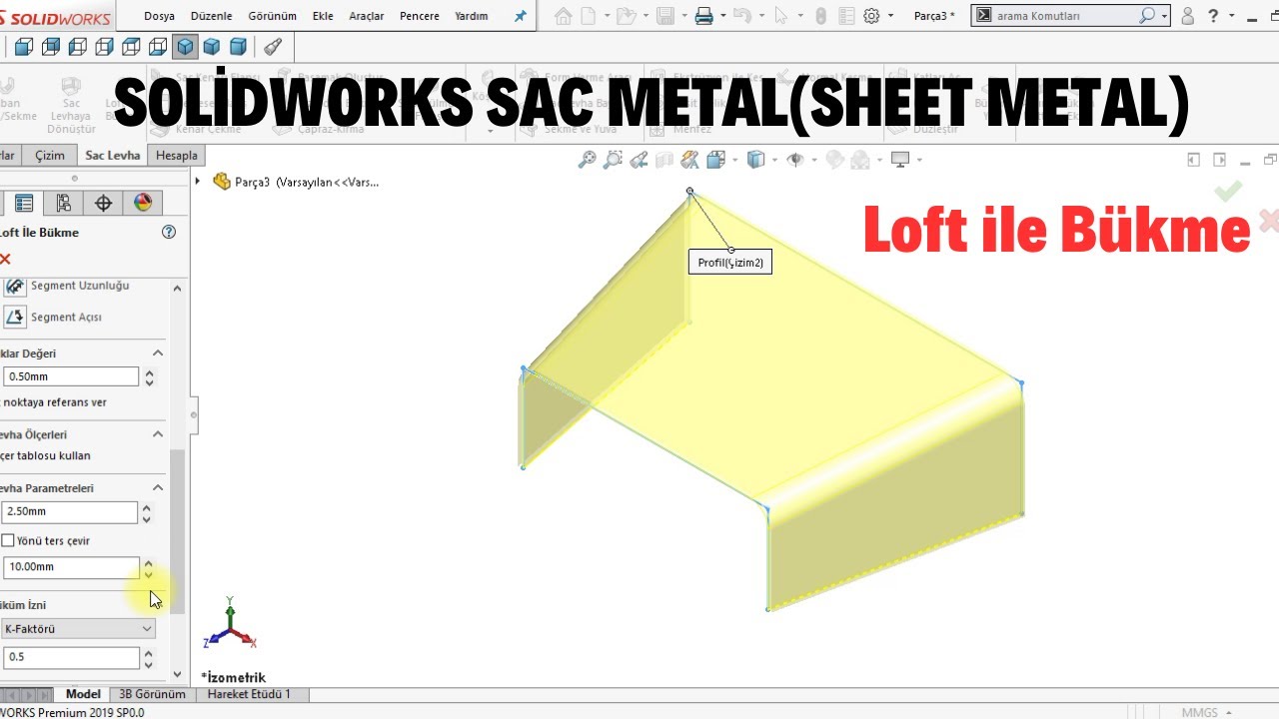1279x719 pixels.
Task: Collapse the section above the 0.50mm field
Action: coord(158,354)
